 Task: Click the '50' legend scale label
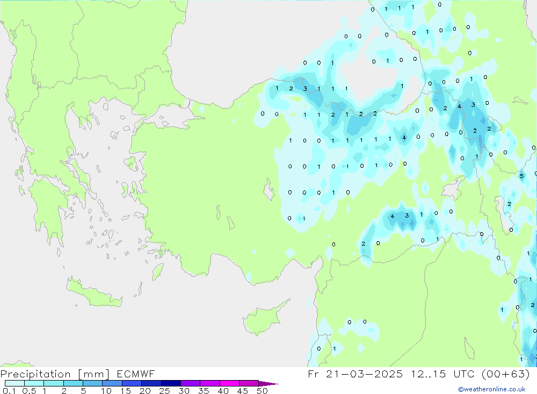point(262,391)
